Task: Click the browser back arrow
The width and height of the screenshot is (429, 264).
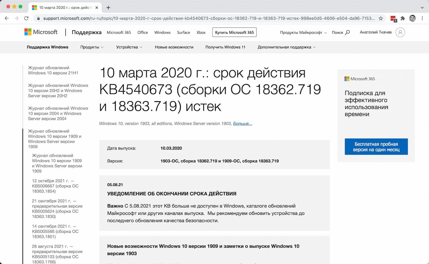Action: point(7,18)
